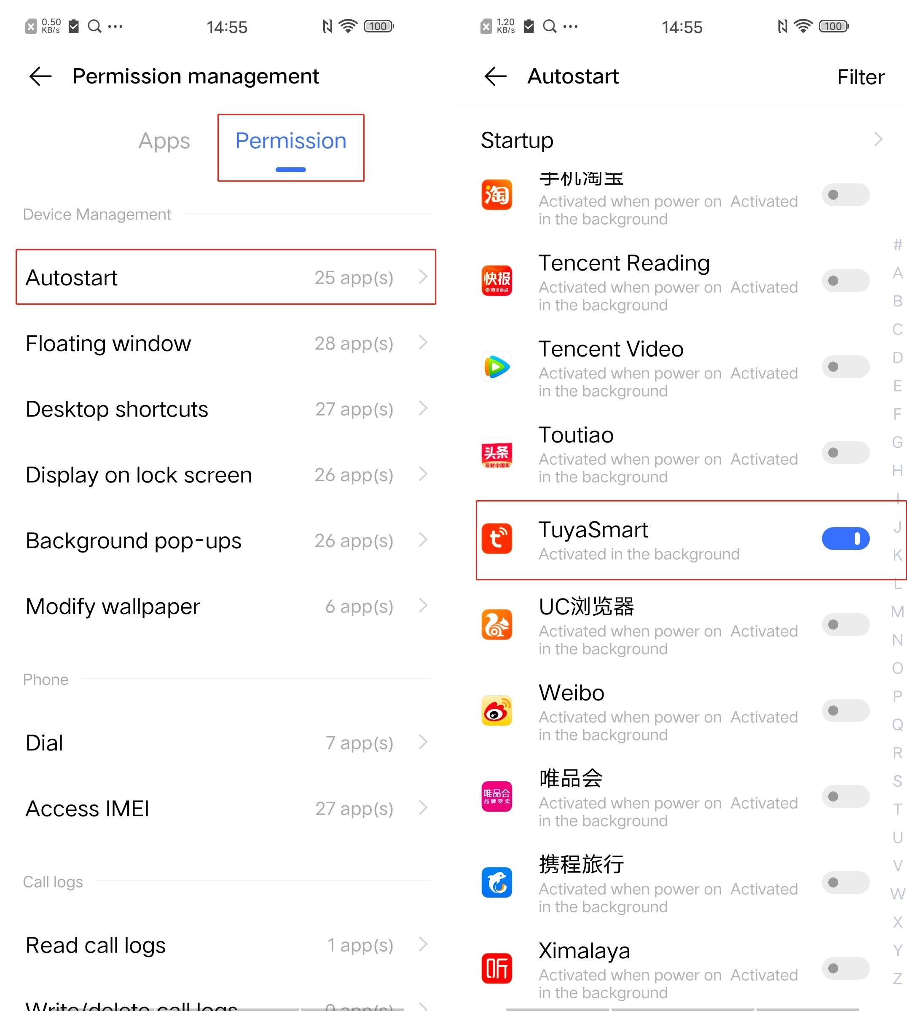Tap the Tencent Video app icon
907x1011 pixels.
[497, 367]
